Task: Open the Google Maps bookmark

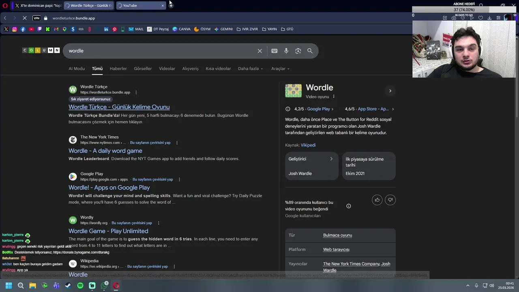Action: click(64, 29)
